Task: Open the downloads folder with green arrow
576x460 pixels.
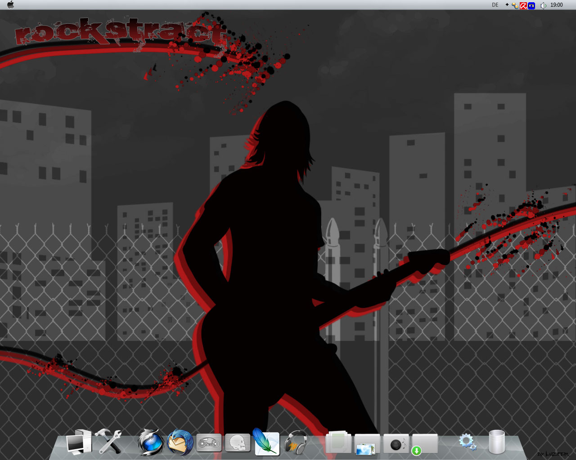Action: pos(424,444)
